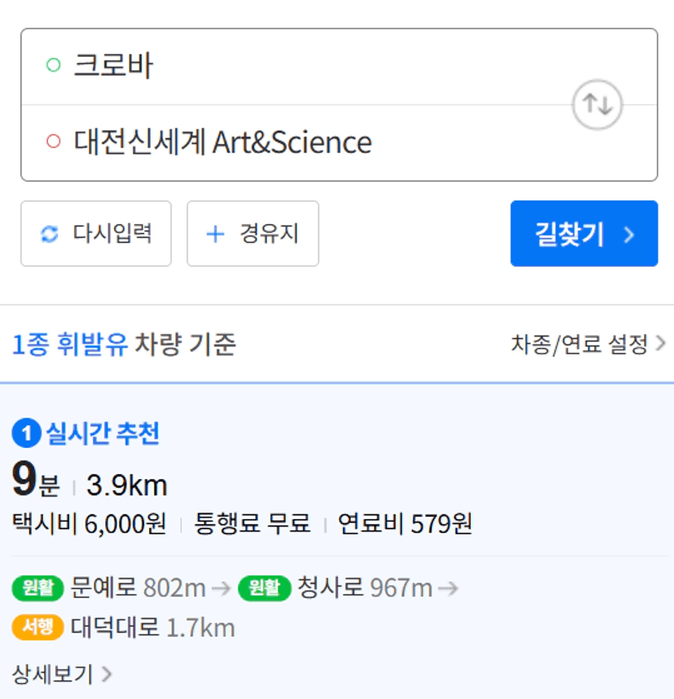This screenshot has width=674, height=699.
Task: Click the orange 서행 traffic badge
Action: pos(38,627)
